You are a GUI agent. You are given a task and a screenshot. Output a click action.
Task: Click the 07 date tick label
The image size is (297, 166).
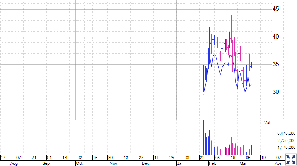(19, 158)
